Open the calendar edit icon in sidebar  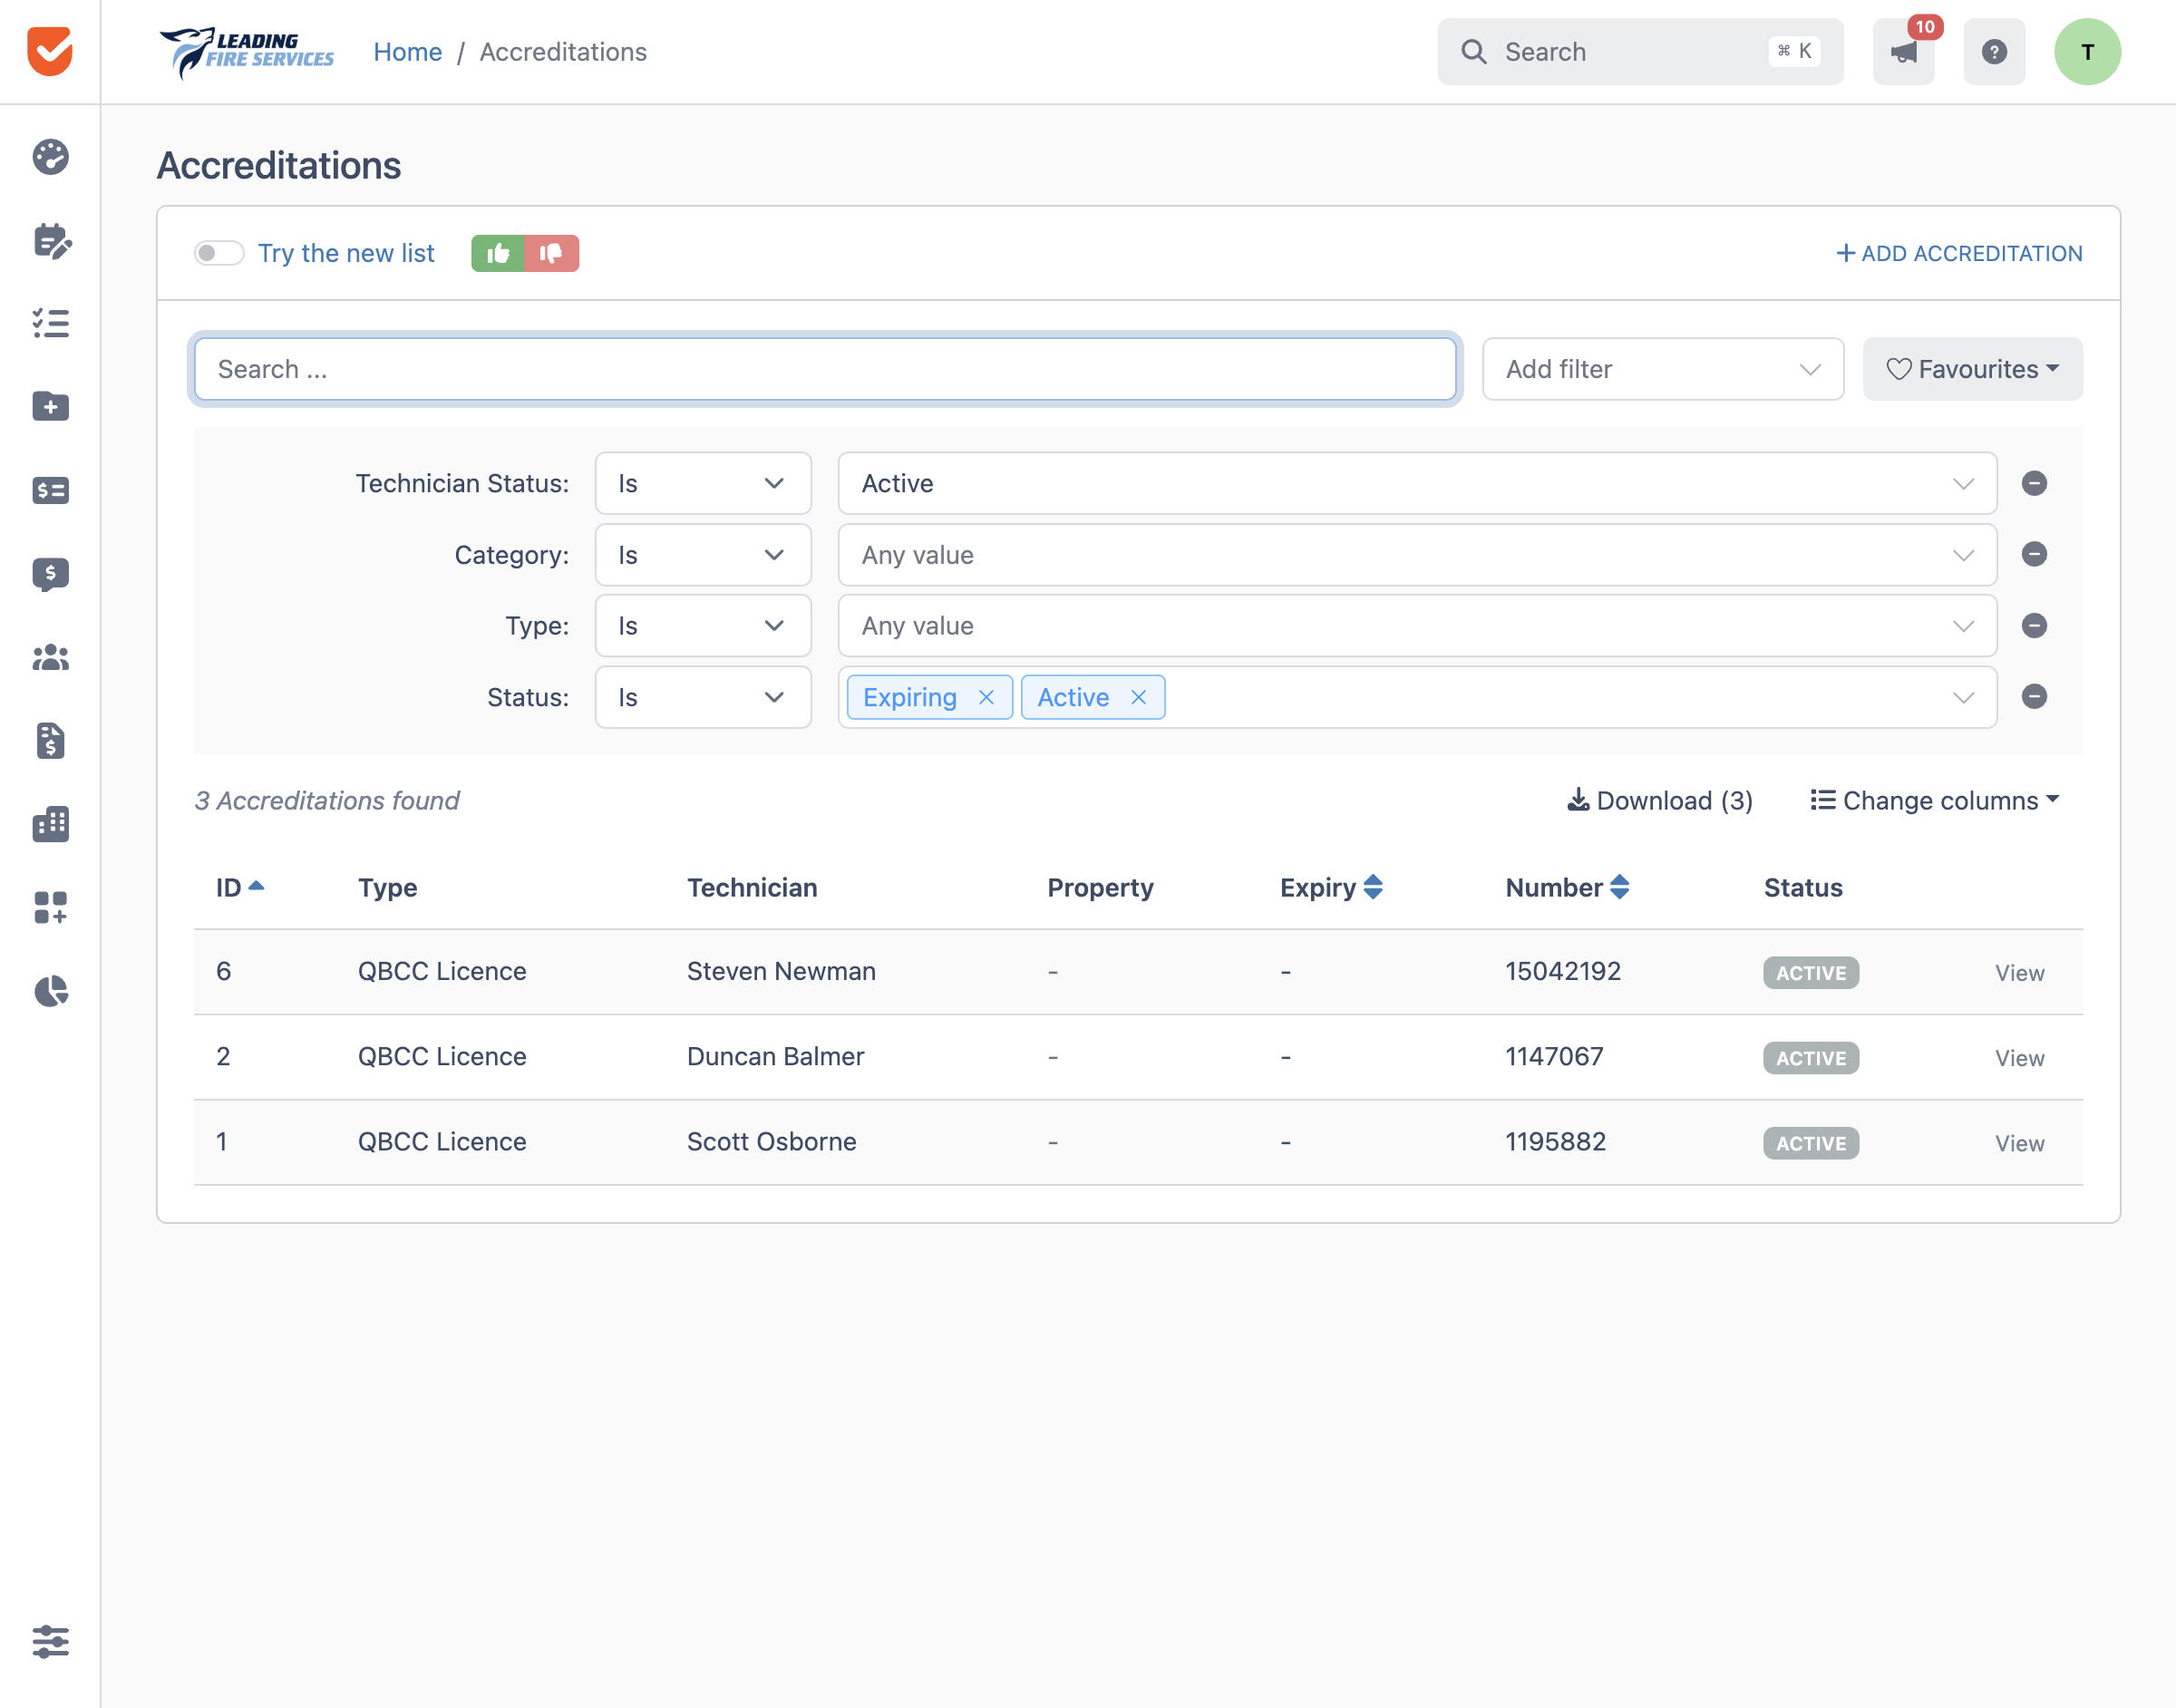[x=50, y=240]
